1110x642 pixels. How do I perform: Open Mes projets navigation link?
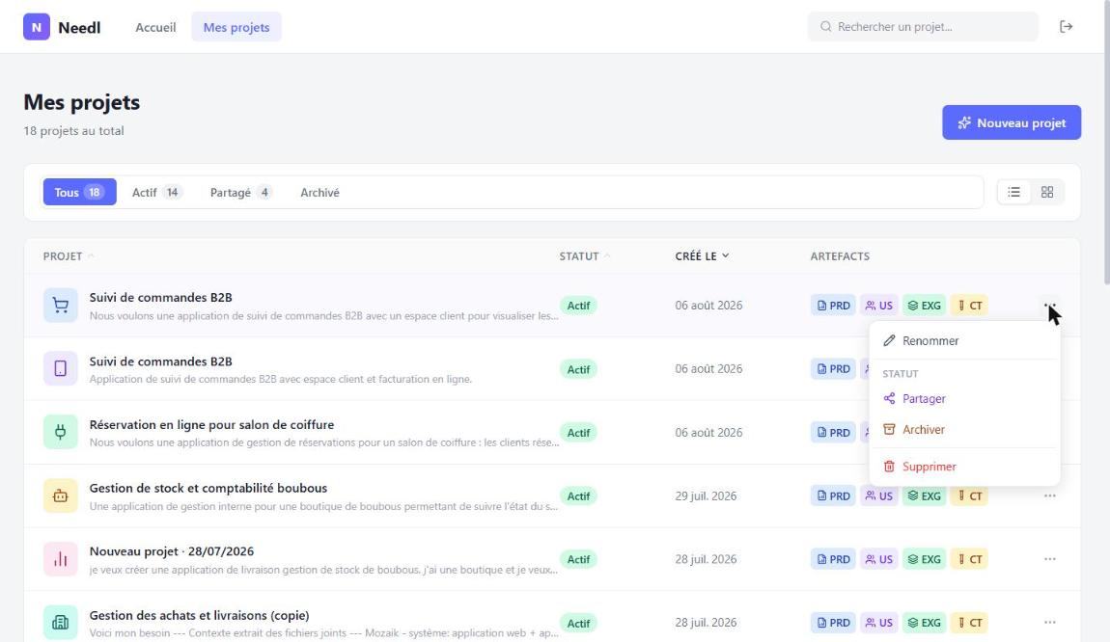pos(236,27)
